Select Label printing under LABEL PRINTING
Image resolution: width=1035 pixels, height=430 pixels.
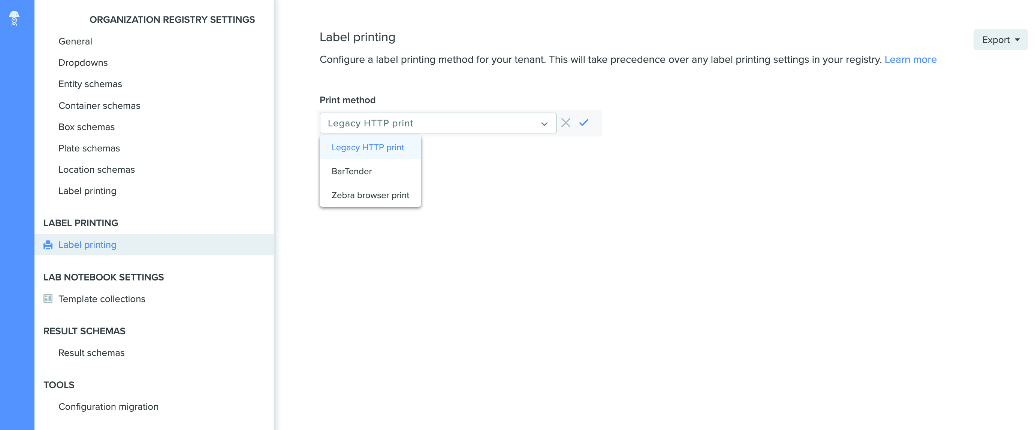coord(87,245)
